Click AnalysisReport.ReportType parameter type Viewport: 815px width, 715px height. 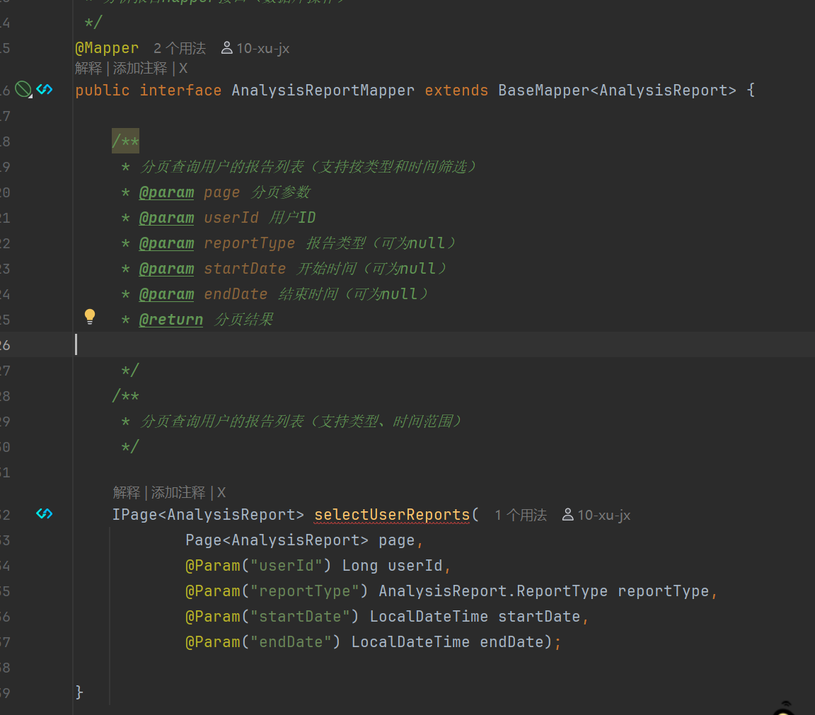[x=493, y=591]
